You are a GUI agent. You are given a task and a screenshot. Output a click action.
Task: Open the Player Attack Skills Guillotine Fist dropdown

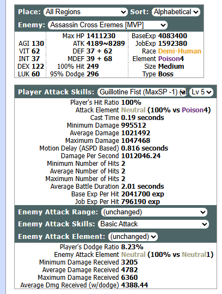[142, 92]
